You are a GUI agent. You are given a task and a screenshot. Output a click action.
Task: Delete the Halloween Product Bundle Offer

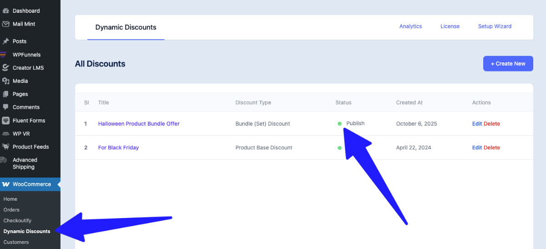(491, 124)
